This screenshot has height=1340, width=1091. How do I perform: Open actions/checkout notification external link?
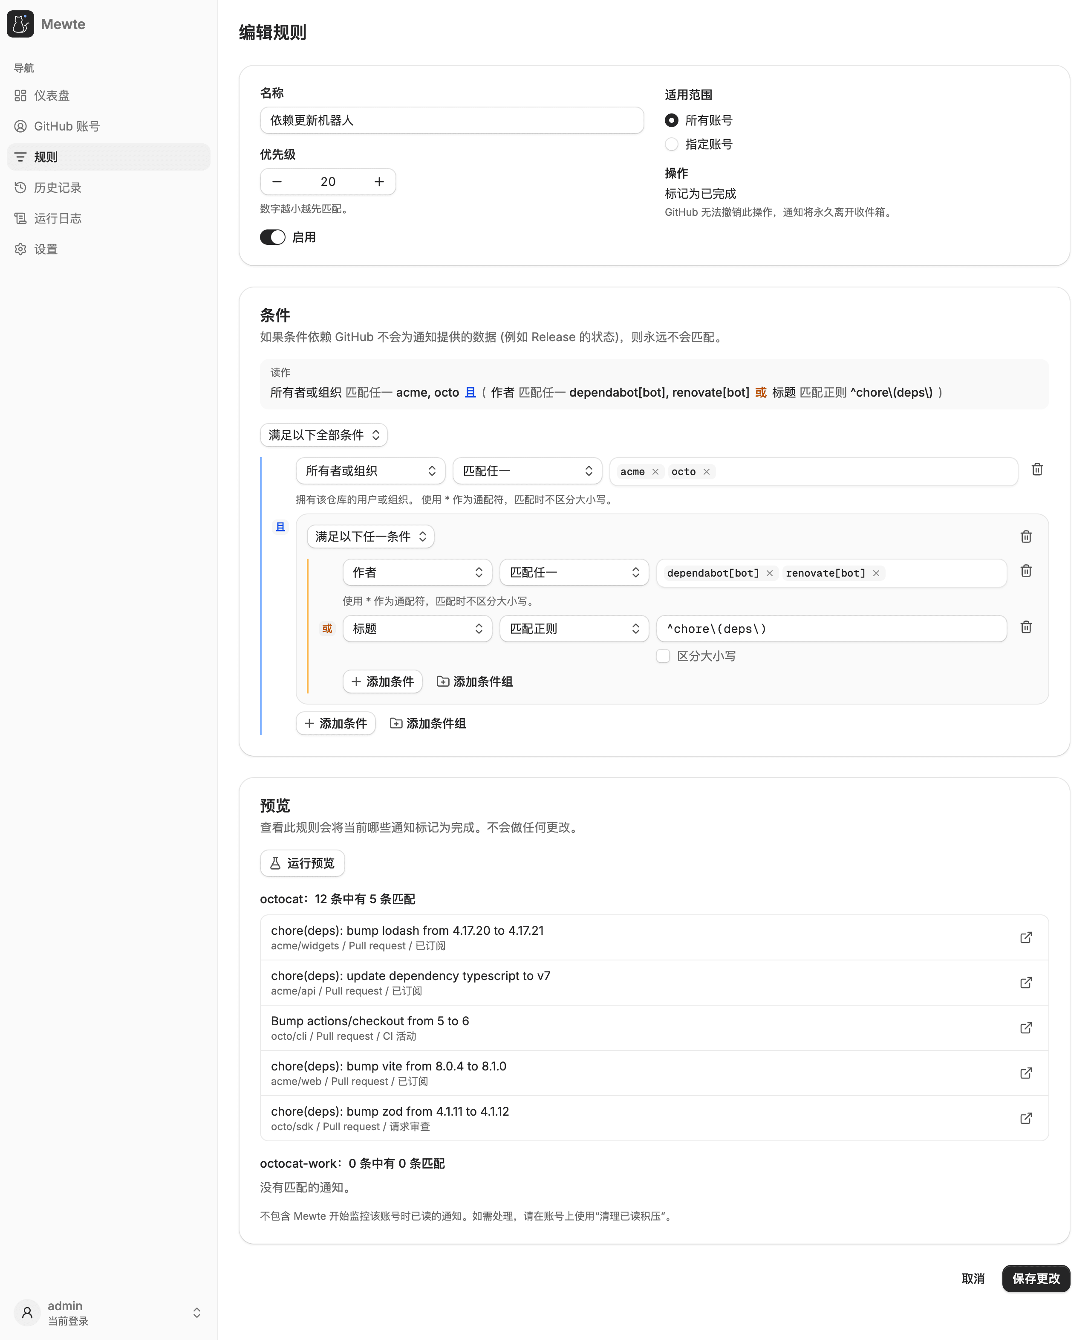[1026, 1027]
